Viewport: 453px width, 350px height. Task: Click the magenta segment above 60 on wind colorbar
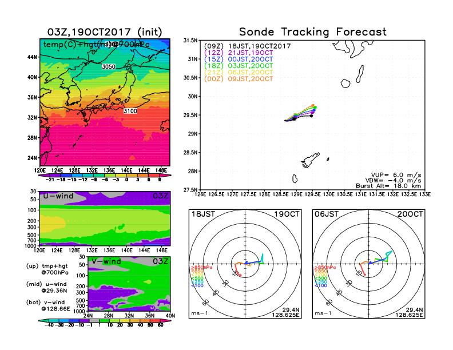(166, 320)
